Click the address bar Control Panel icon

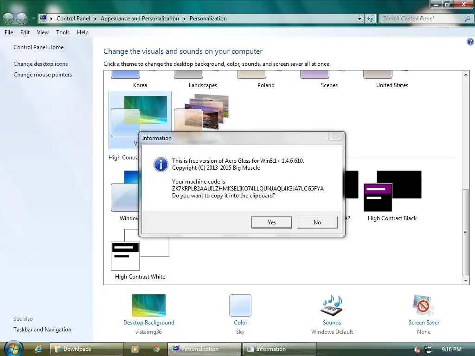[x=43, y=18]
